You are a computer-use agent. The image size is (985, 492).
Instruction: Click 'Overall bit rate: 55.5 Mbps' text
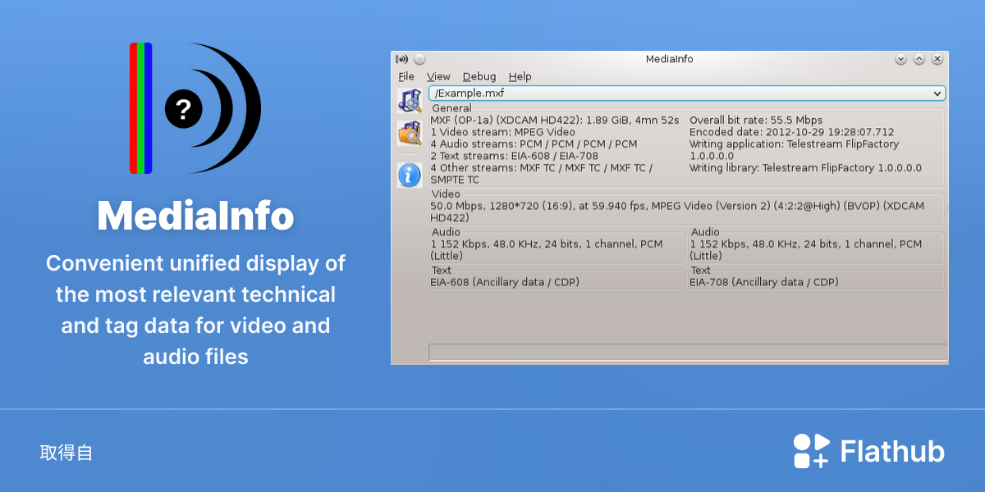pos(756,121)
